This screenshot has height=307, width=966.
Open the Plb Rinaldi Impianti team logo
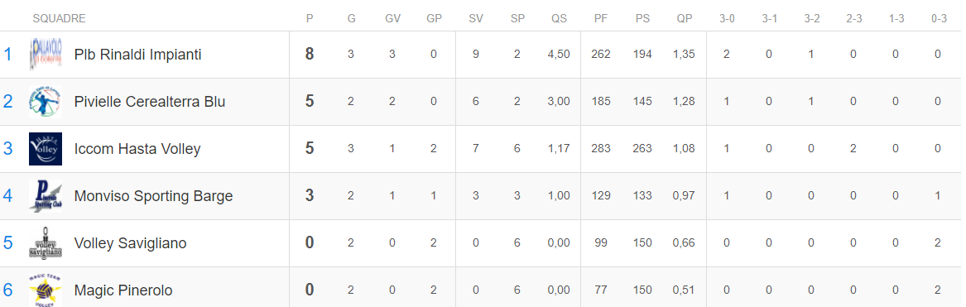[x=46, y=55]
